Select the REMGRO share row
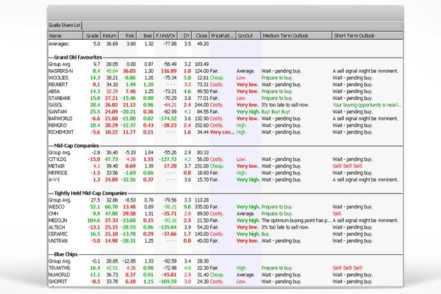 225,125
